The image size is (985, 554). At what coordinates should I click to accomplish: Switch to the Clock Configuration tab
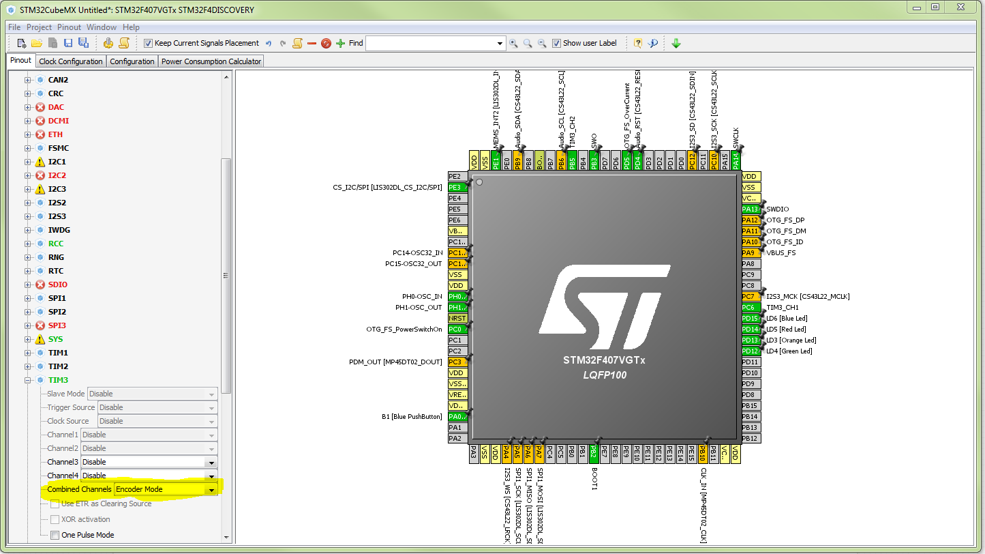coord(71,61)
